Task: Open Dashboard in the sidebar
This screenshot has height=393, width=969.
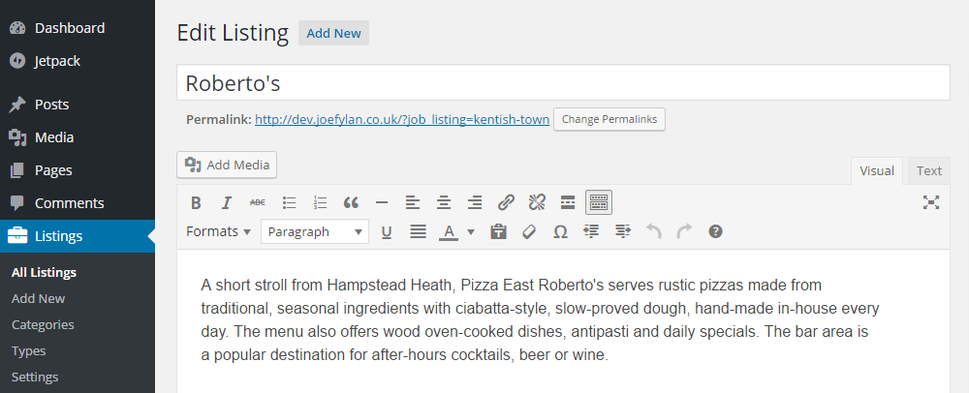Action: 78,28
